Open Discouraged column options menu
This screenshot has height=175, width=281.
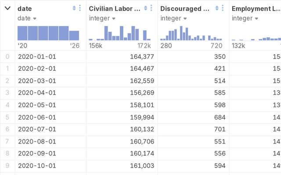coord(223,8)
